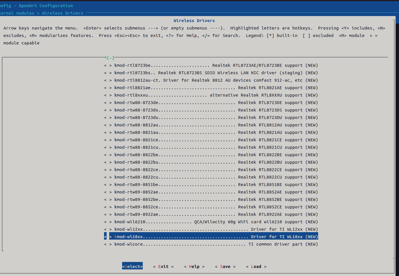Select the kmod-rtw88-8821au entry
Image resolution: width=399 pixels, height=276 pixels.
tap(211, 132)
